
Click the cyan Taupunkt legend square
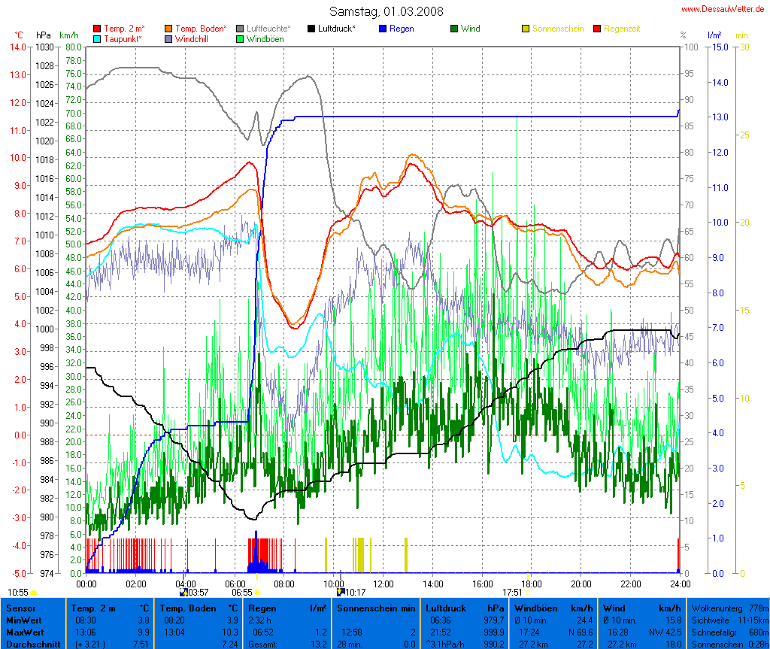(97, 38)
